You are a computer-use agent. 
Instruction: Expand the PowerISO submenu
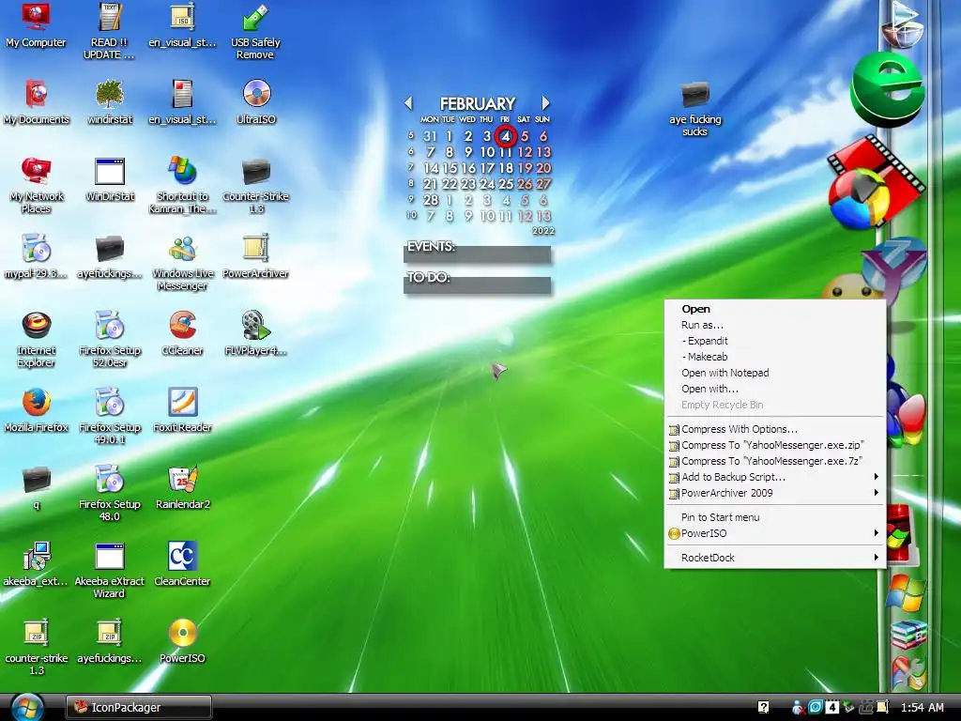tap(774, 533)
